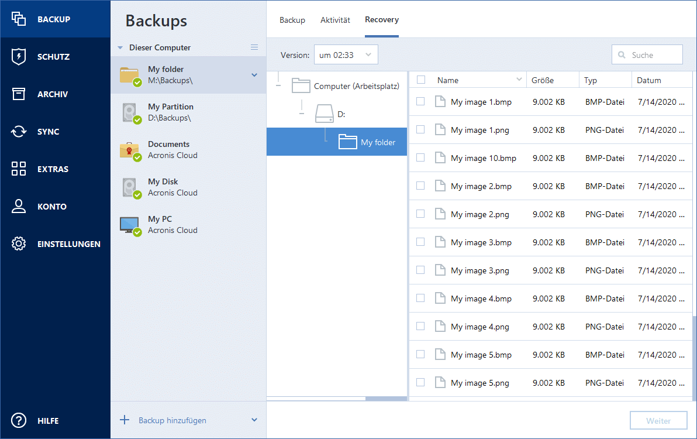Open the Sync arrows icon

19,132
